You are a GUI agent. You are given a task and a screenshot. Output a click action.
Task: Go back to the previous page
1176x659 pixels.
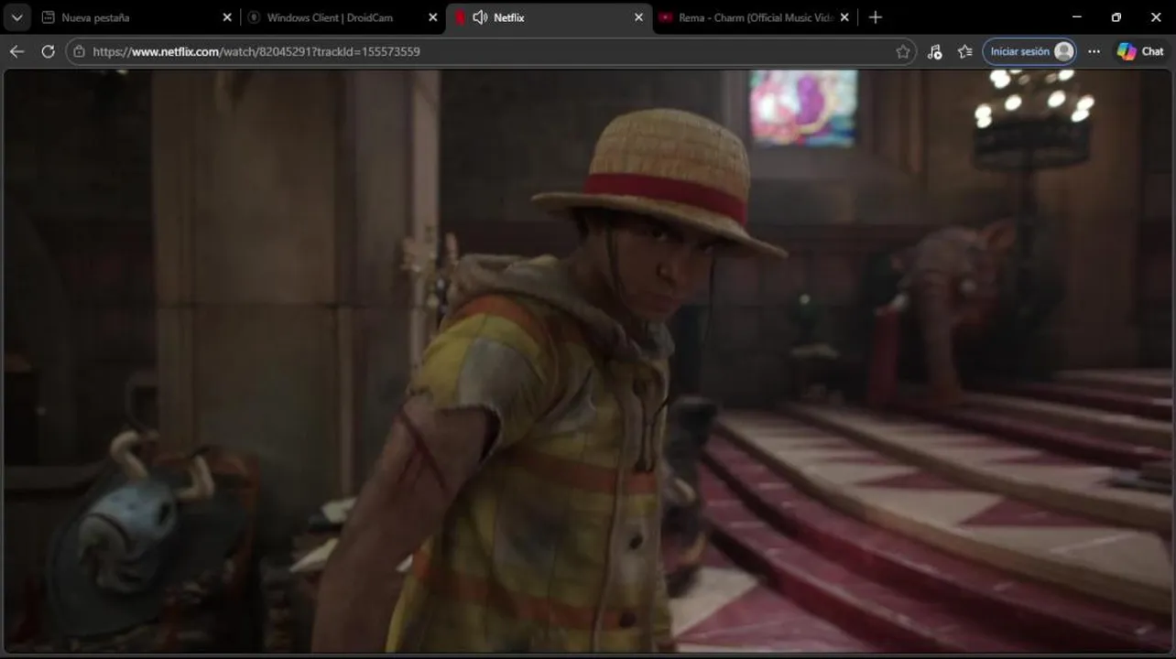[x=16, y=51]
